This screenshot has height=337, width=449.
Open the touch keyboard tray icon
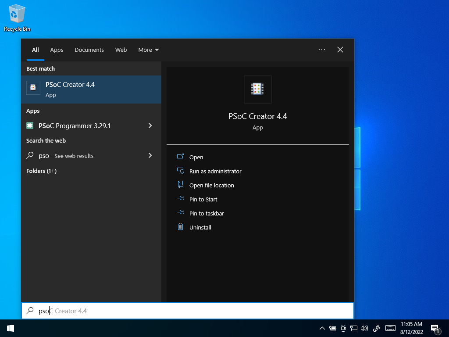point(390,328)
